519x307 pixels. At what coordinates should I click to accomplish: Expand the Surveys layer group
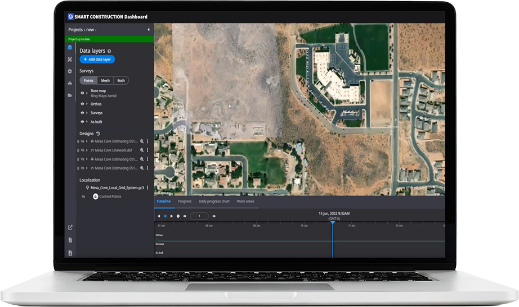pos(87,113)
